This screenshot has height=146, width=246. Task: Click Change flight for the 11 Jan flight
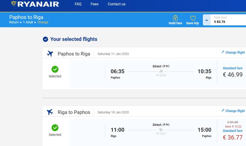click(x=235, y=53)
